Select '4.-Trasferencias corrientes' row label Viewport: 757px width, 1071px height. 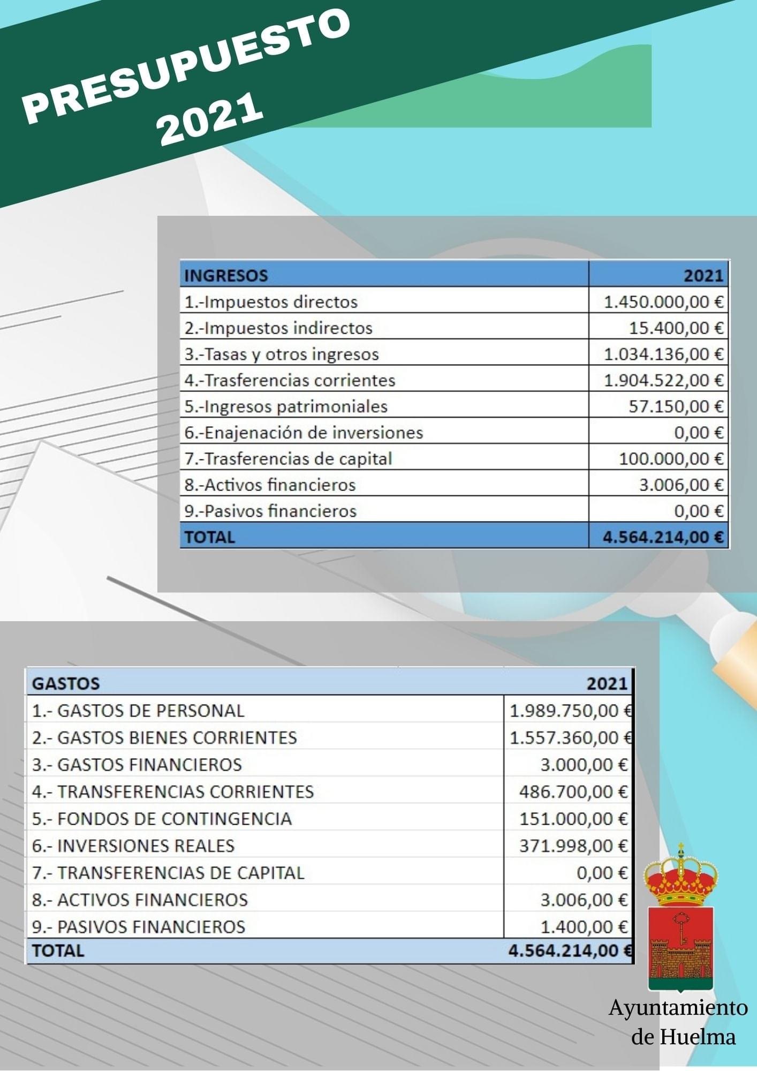coord(290,380)
